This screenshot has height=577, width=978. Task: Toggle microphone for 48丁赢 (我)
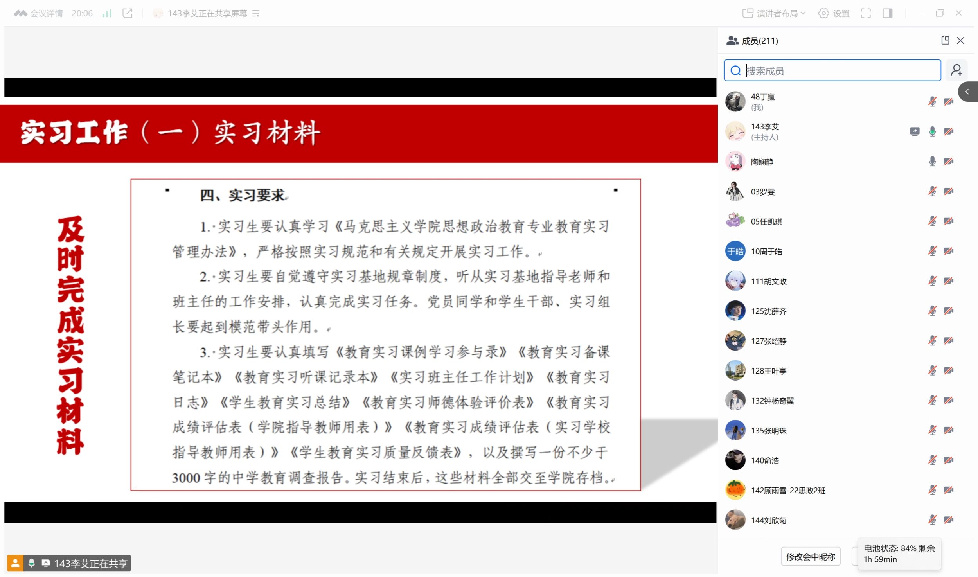932,102
